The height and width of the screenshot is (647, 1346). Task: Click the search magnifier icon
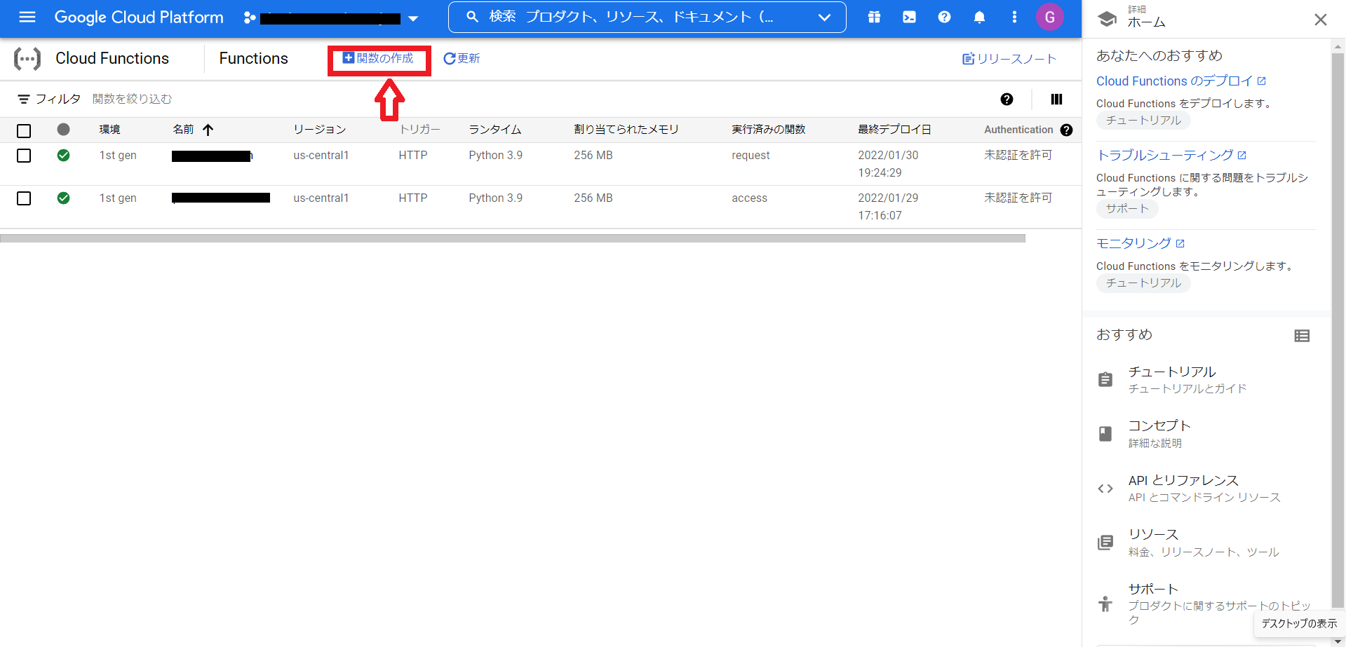472,17
